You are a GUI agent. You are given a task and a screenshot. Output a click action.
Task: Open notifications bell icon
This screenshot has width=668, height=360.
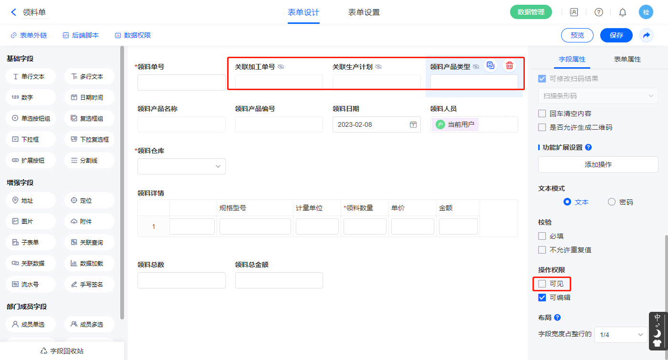coord(623,12)
